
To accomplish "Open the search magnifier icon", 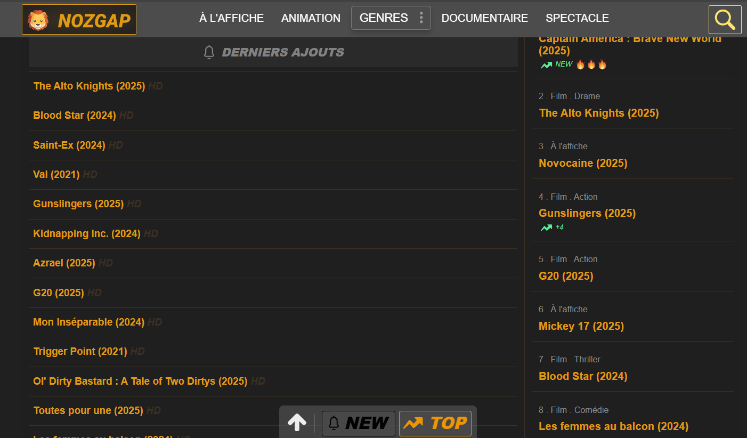I will click(x=725, y=20).
